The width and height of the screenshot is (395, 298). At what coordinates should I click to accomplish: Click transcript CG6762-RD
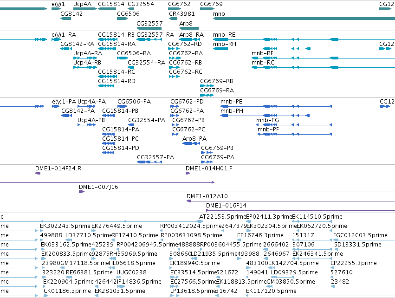pyautogui.click(x=174, y=49)
